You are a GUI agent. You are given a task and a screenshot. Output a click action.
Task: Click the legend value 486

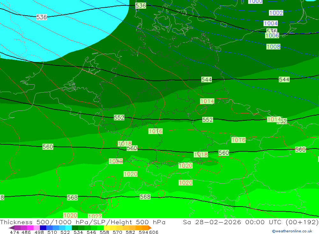click(x=26, y=232)
